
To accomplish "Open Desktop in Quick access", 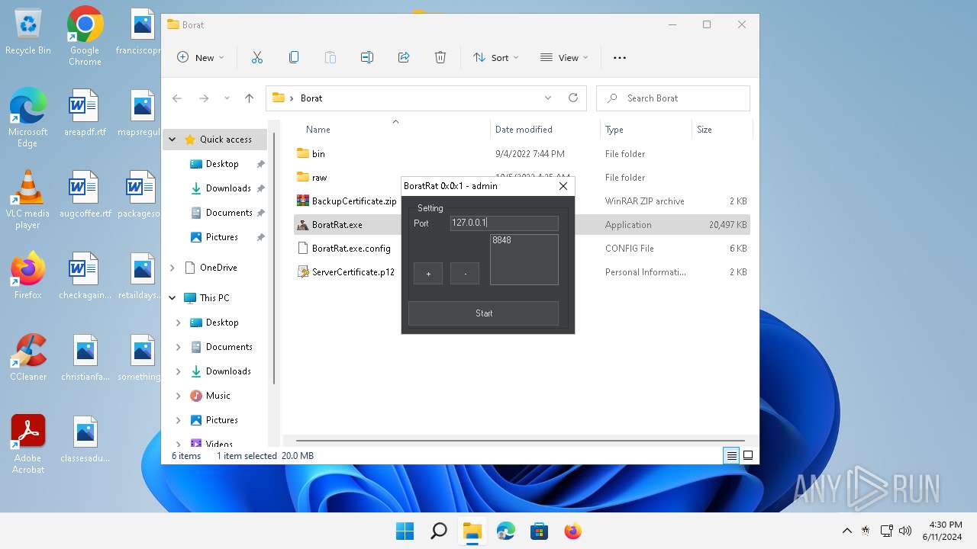I will tap(222, 164).
